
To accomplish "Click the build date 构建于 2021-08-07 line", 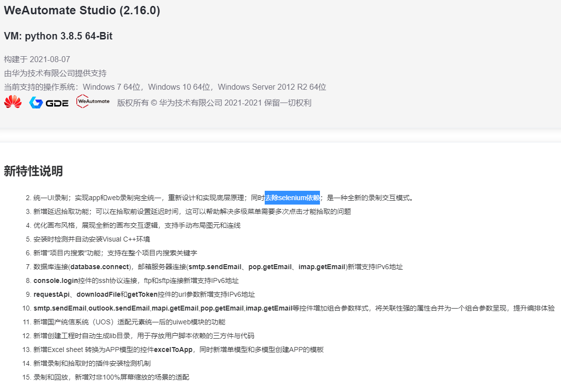I will [37, 60].
